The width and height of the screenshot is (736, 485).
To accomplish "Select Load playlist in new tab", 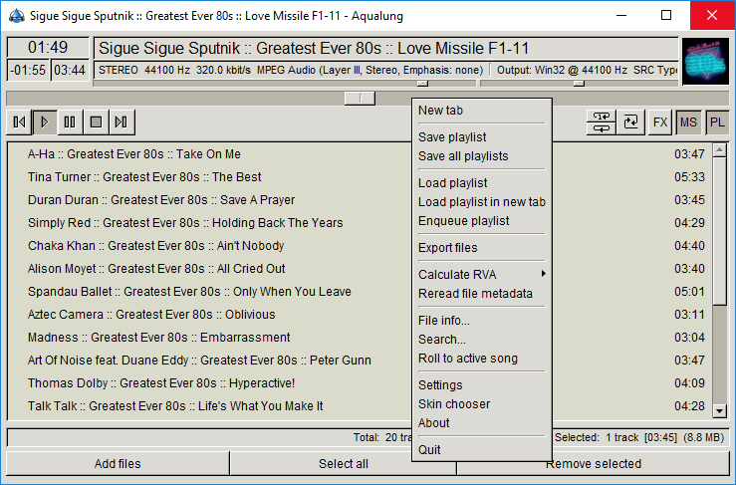I will coord(481,202).
